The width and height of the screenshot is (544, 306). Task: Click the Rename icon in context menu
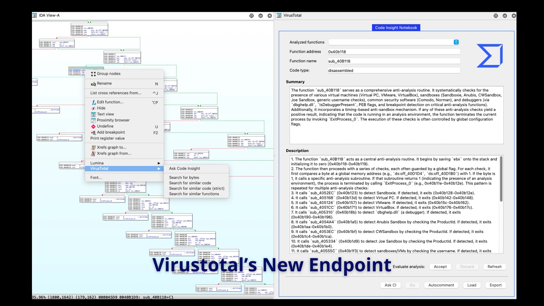(93, 84)
